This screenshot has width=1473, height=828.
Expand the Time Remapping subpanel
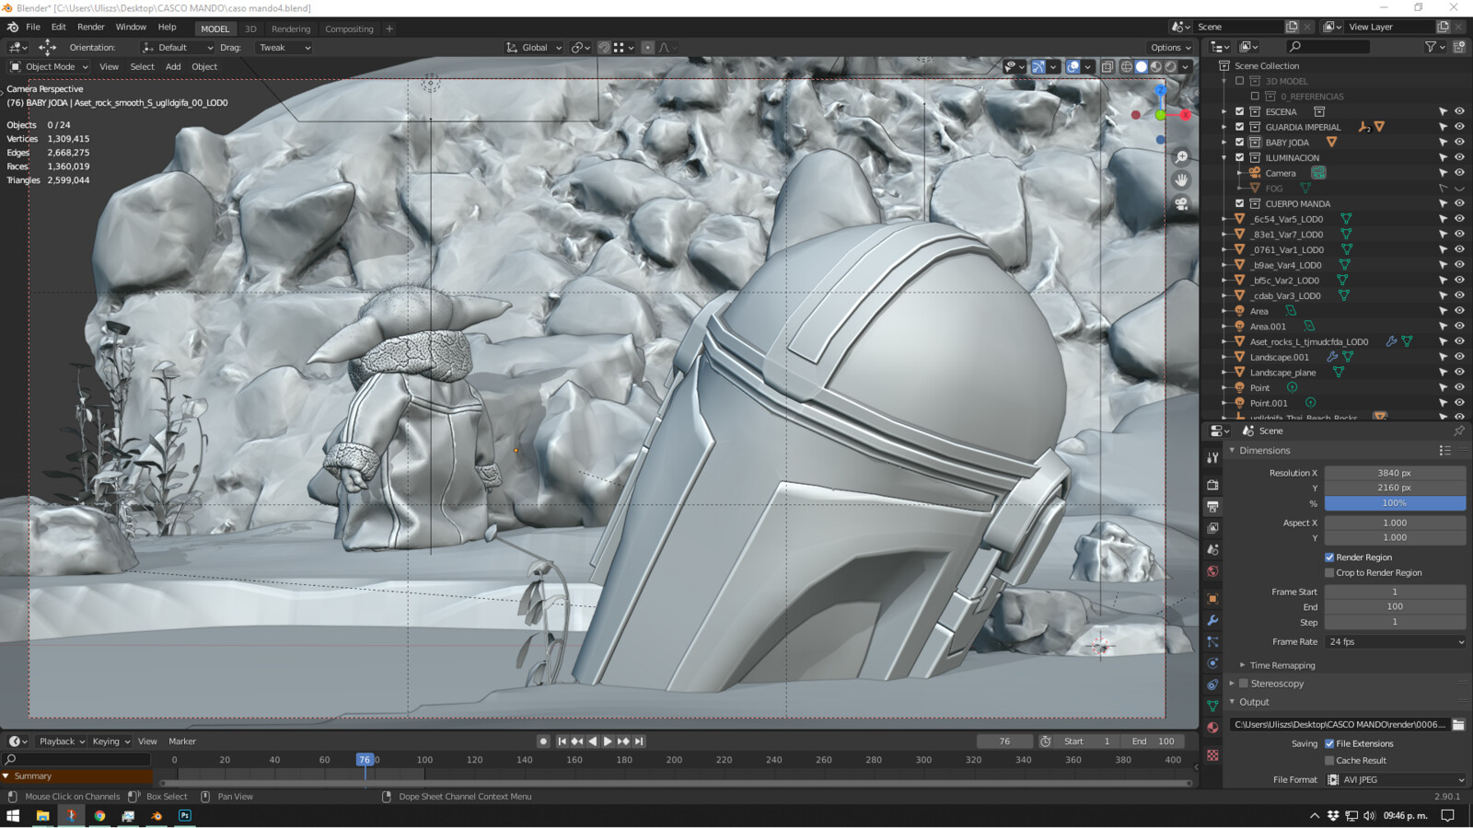click(x=1243, y=665)
